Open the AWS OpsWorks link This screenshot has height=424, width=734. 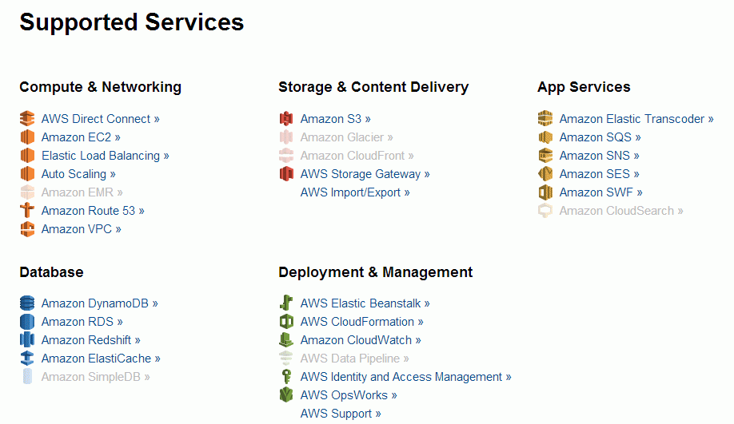[x=349, y=395]
